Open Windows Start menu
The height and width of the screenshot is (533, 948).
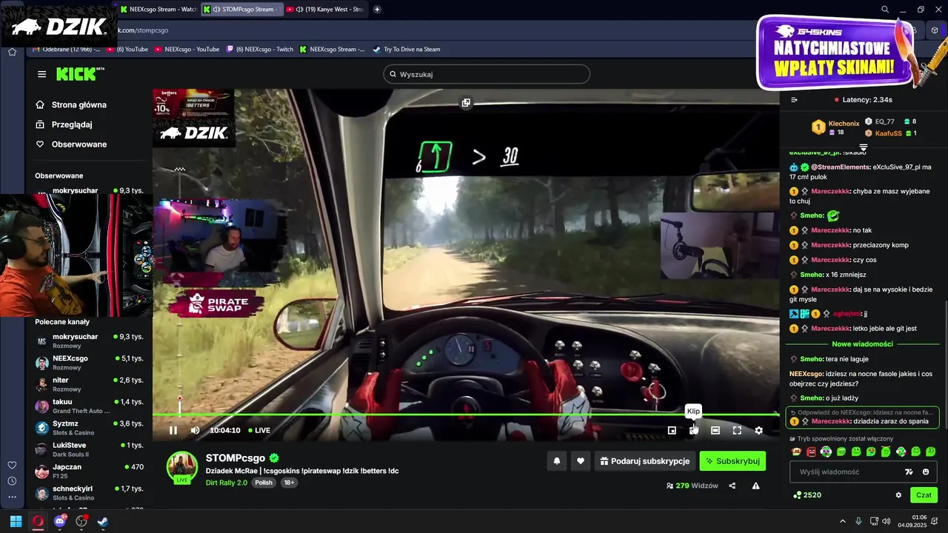(x=16, y=521)
